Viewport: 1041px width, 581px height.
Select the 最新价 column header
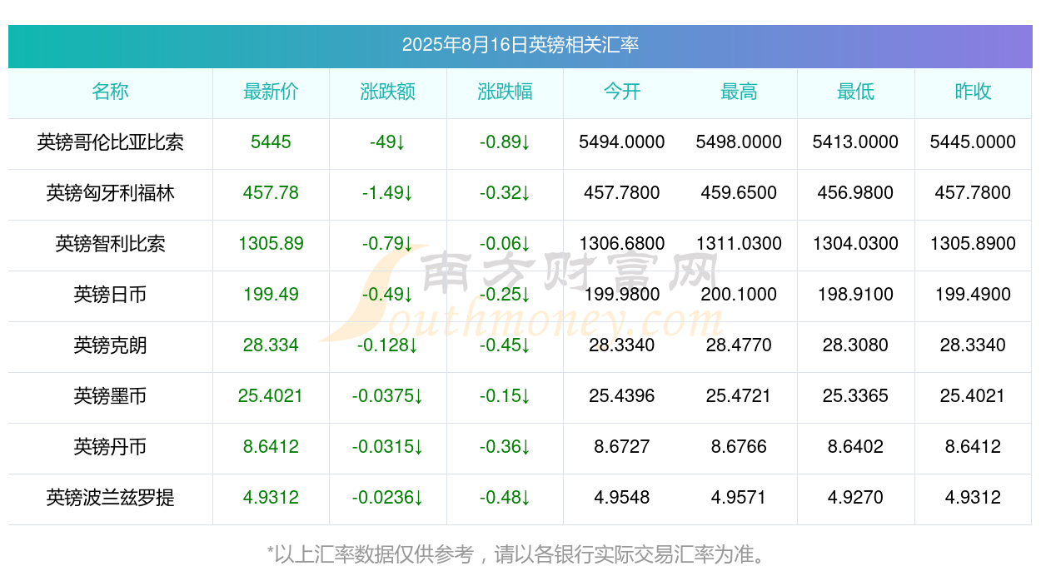point(271,92)
